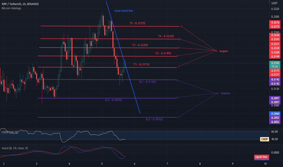Select the 0.3200 red price tag

pos(275,52)
